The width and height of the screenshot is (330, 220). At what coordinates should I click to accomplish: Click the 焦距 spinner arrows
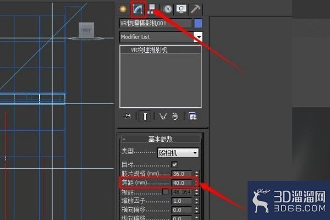coord(196,183)
